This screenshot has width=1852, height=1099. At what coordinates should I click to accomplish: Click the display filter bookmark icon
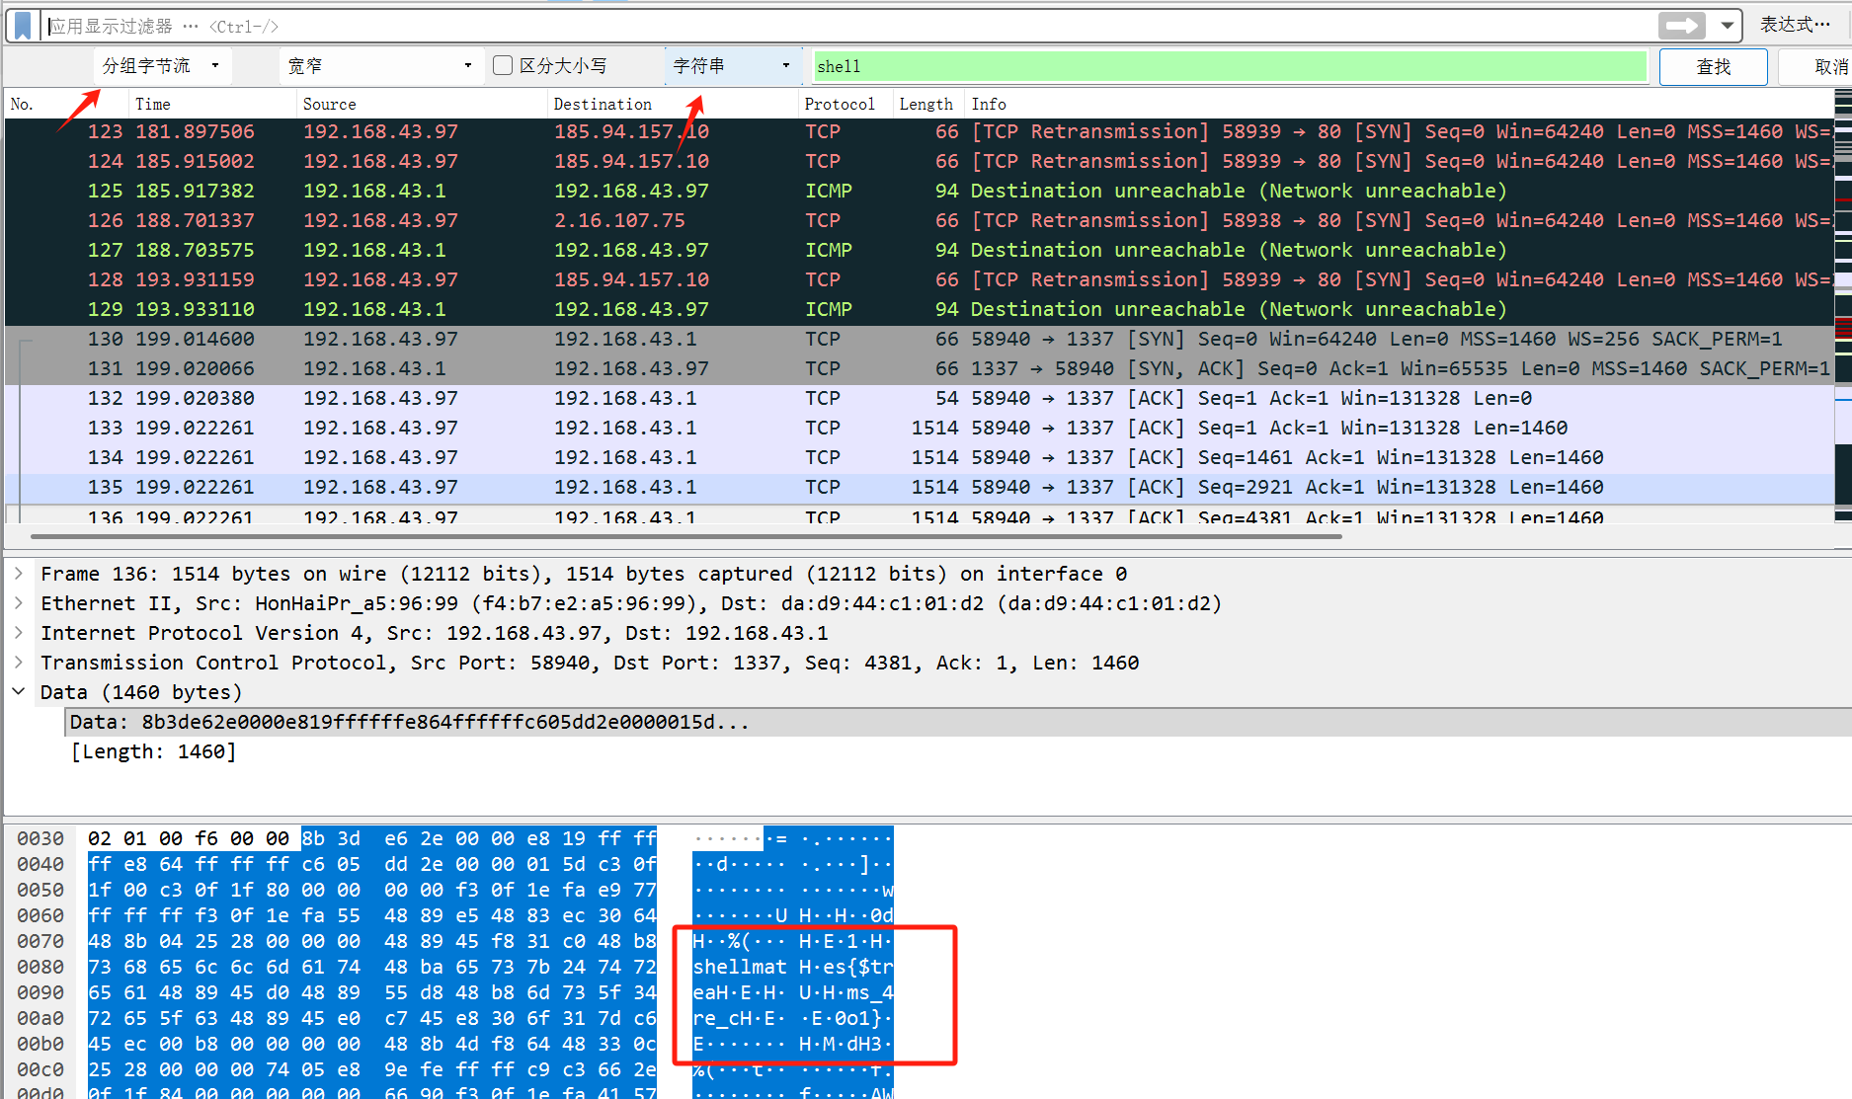23,25
